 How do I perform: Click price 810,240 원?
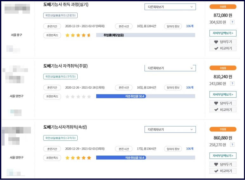click(x=223, y=77)
